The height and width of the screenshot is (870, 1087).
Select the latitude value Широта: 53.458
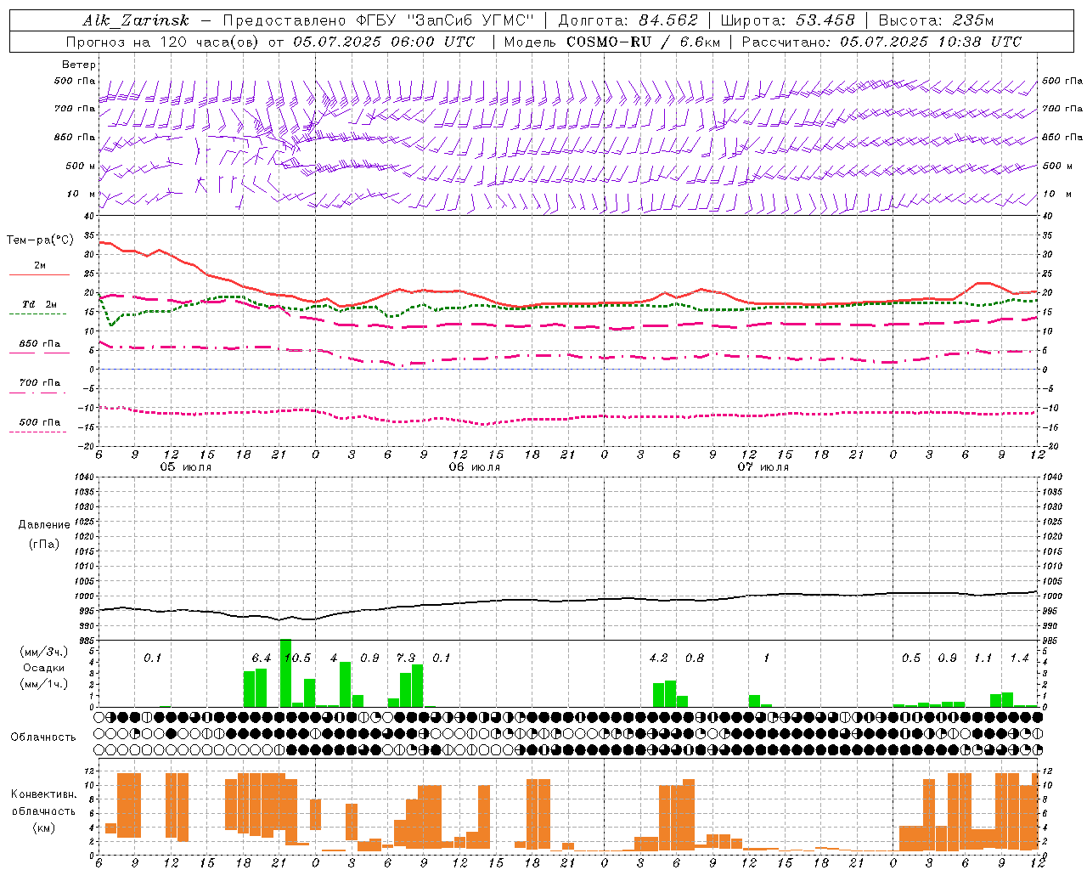pos(787,20)
